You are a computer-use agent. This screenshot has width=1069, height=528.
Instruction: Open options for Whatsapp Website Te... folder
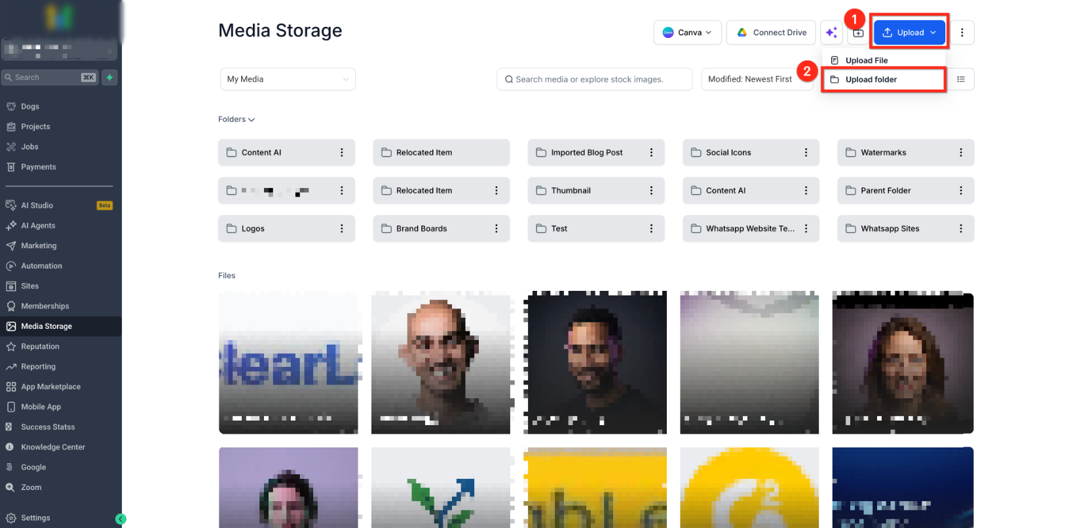806,229
